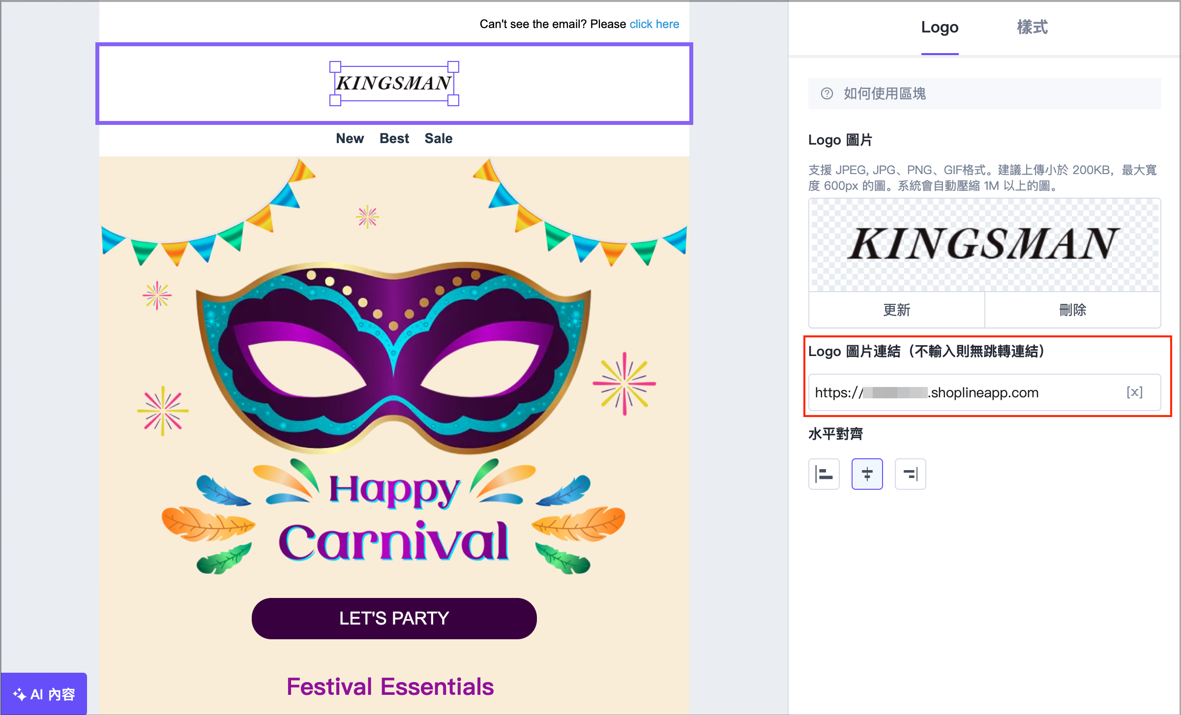The width and height of the screenshot is (1181, 715).
Task: Select the left horizontal alignment icon
Action: point(824,474)
